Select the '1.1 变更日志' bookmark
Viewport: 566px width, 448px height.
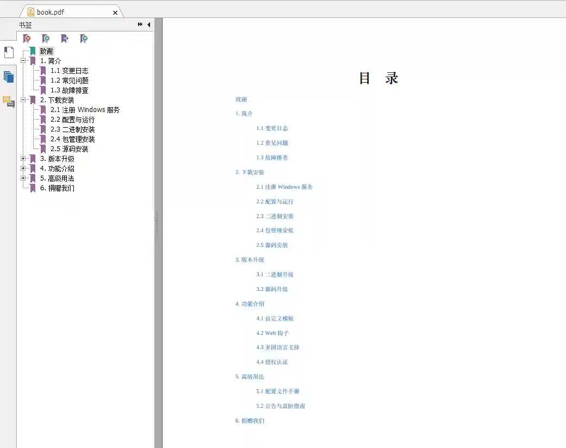tap(69, 71)
